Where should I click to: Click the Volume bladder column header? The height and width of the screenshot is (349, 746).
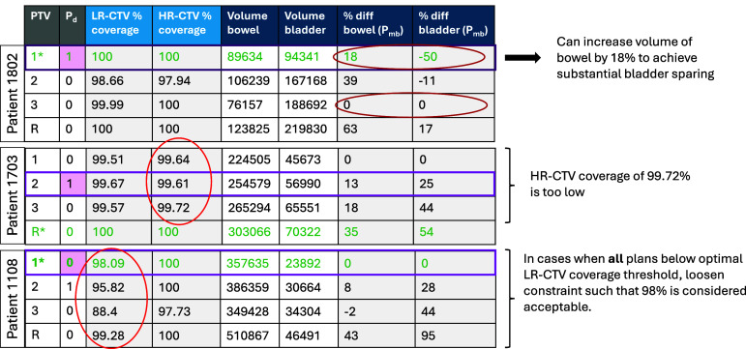click(x=308, y=25)
